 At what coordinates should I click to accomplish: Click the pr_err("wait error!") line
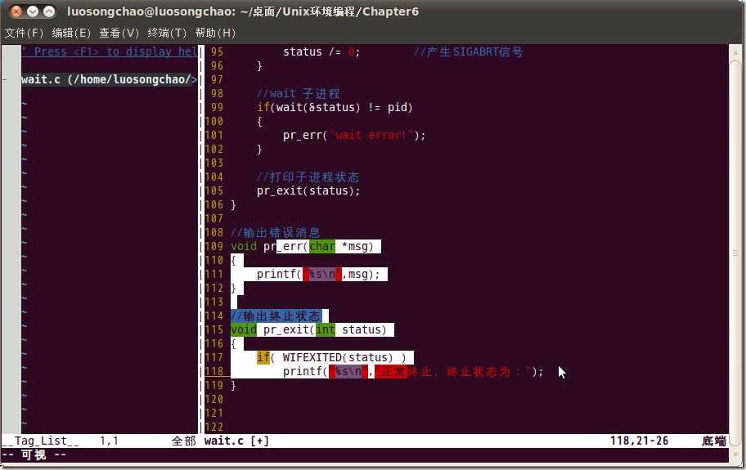tap(354, 136)
